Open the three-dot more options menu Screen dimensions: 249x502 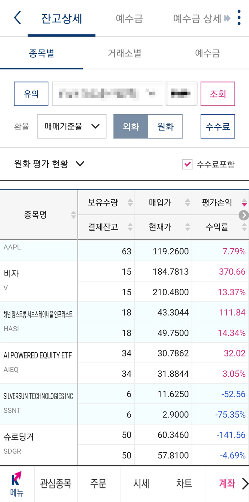(239, 18)
